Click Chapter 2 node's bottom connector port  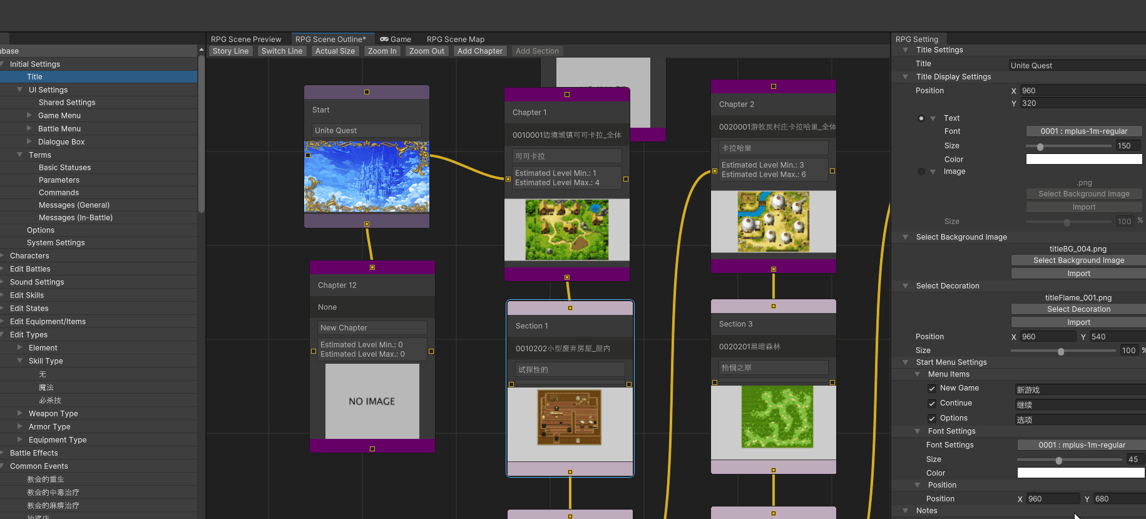tap(774, 269)
